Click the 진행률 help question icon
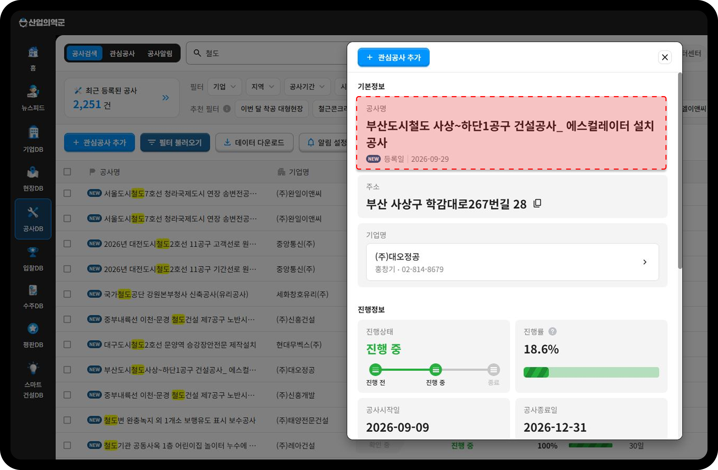718x470 pixels. [552, 331]
